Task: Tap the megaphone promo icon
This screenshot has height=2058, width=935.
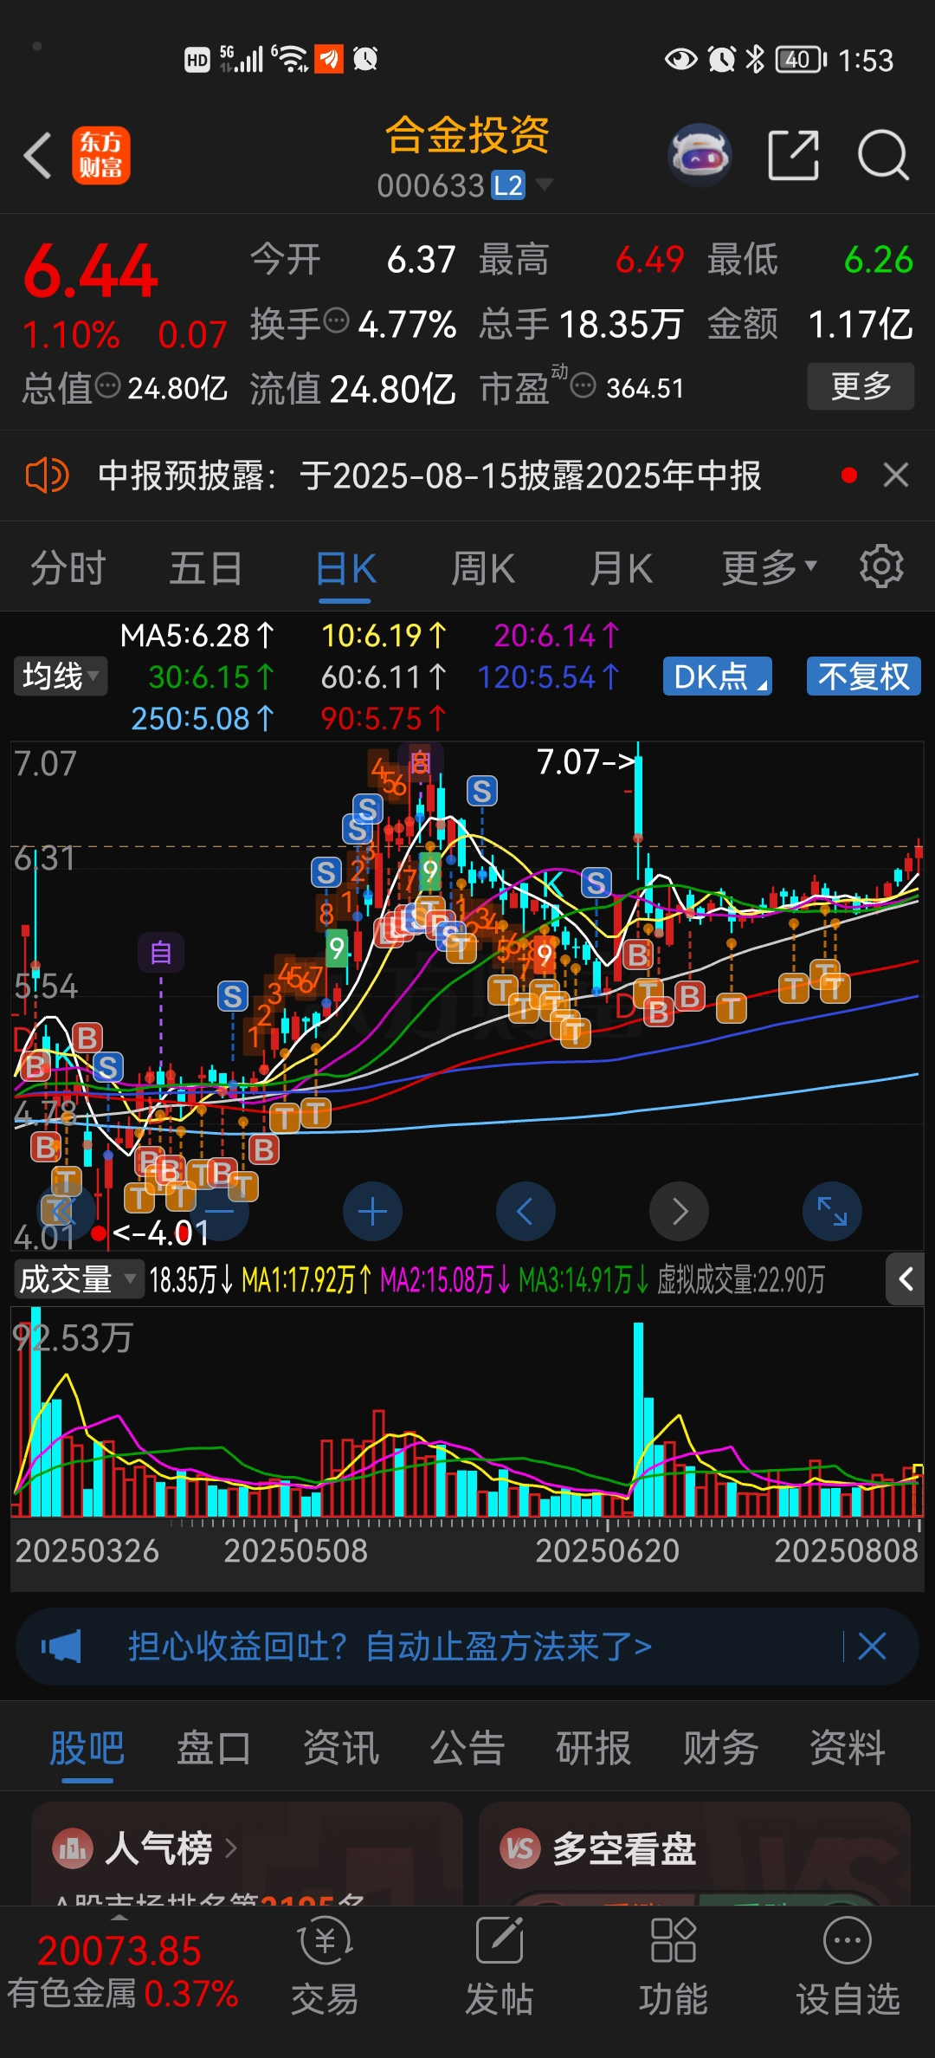Action: tap(61, 1647)
